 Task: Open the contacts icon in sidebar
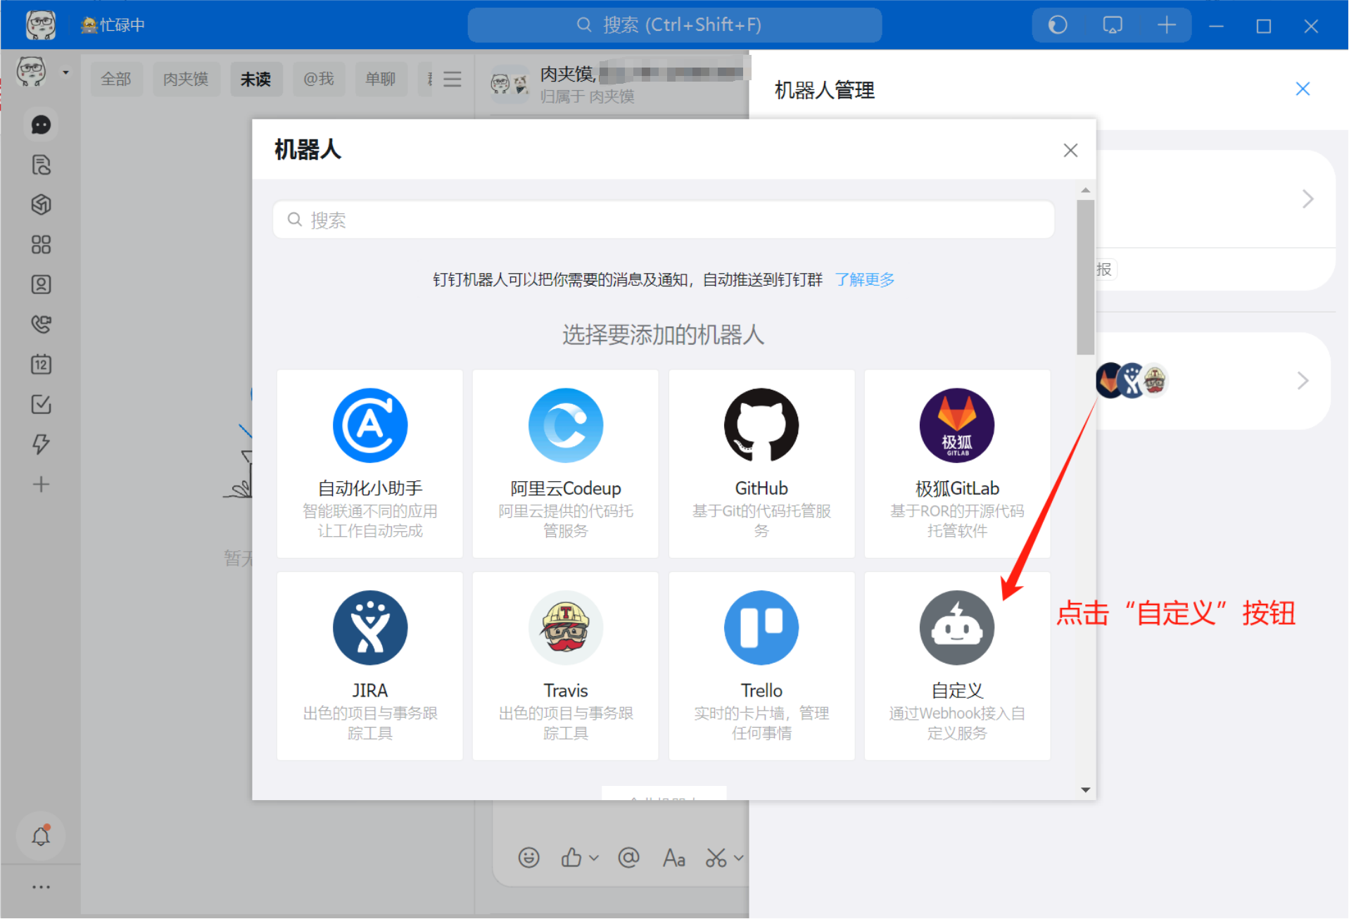pos(41,284)
